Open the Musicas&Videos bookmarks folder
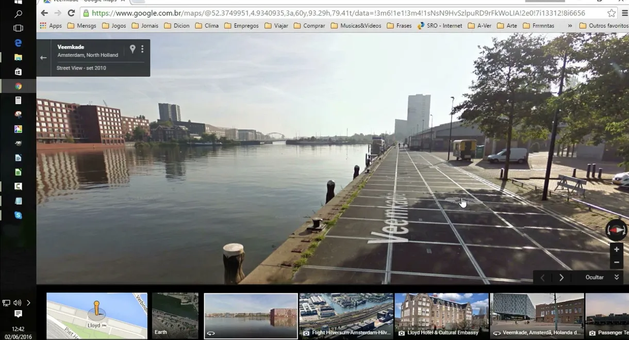 click(x=356, y=25)
